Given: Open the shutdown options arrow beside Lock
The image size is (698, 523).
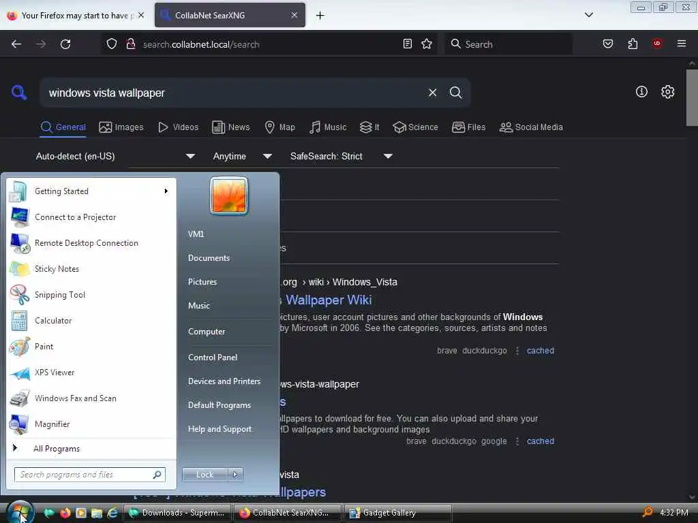Looking at the screenshot, I should coord(235,475).
